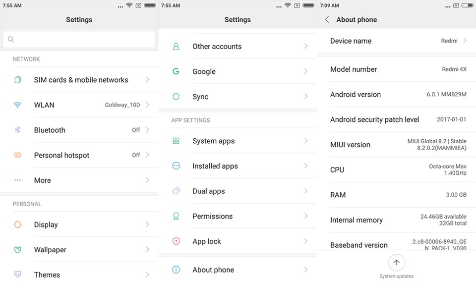Screen dimensions: 476x281
Task: Open SIM cards & mobile networks chevron
Action: point(147,80)
